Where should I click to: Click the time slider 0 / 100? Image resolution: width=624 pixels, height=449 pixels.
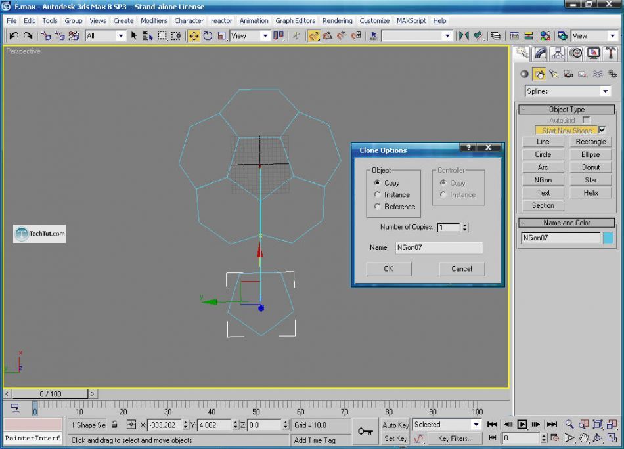50,394
